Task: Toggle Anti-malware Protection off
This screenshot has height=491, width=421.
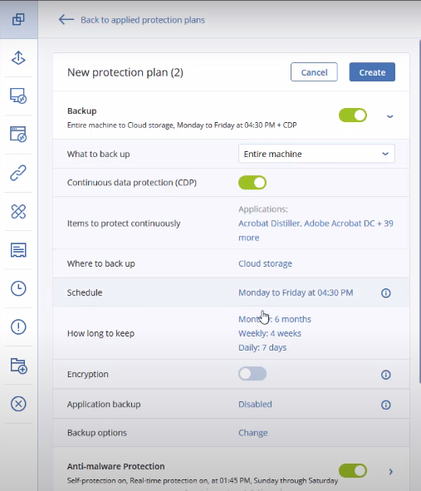Action: click(x=353, y=471)
